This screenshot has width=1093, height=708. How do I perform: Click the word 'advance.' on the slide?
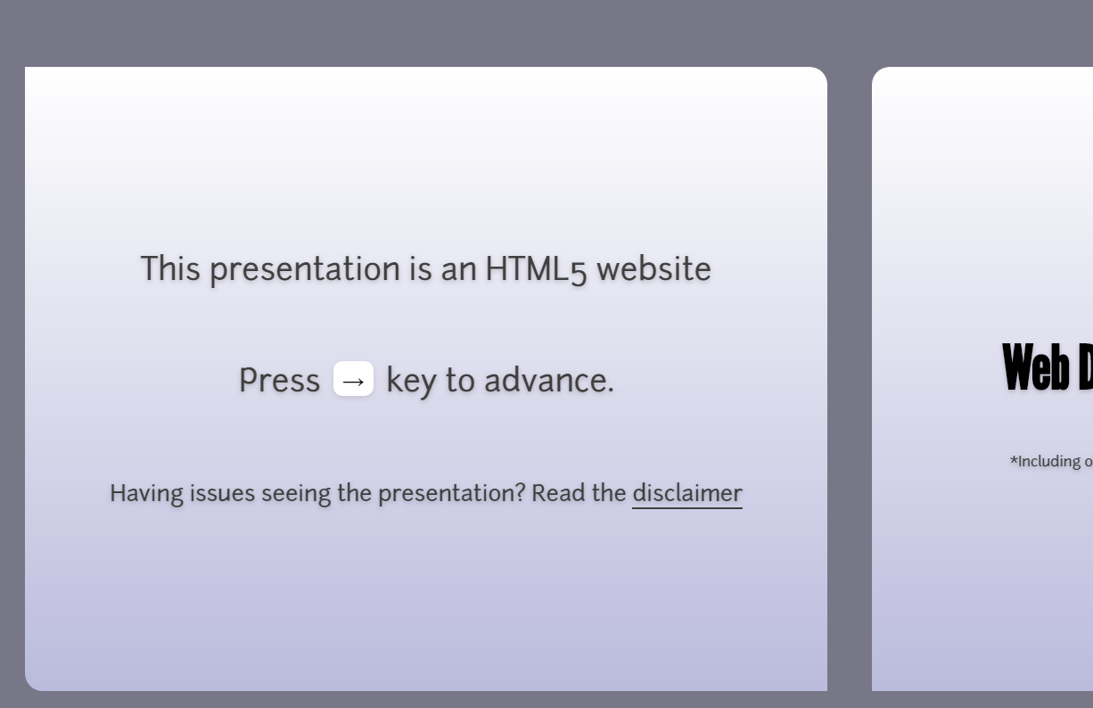(549, 380)
